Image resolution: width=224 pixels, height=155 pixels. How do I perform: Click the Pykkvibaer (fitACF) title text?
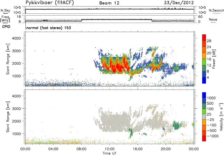50,3
